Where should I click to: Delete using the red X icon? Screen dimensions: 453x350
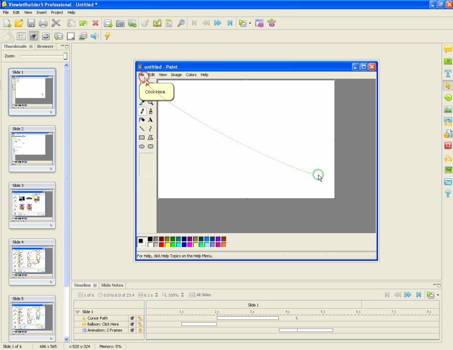pyautogui.click(x=95, y=23)
